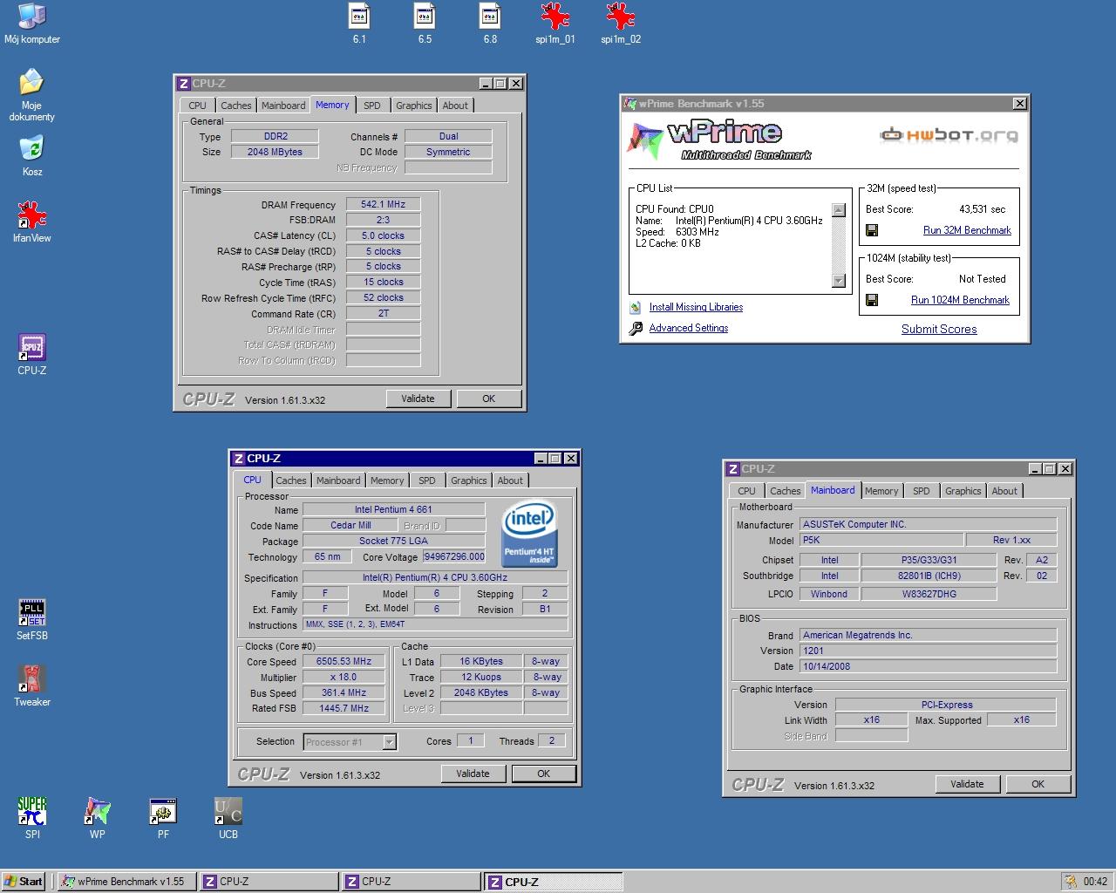1116x893 pixels.
Task: Click the Core Voltage value field
Action: 453,556
